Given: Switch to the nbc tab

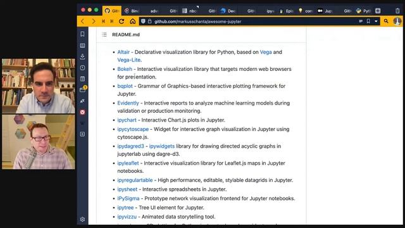Looking at the screenshot, I should [x=190, y=11].
